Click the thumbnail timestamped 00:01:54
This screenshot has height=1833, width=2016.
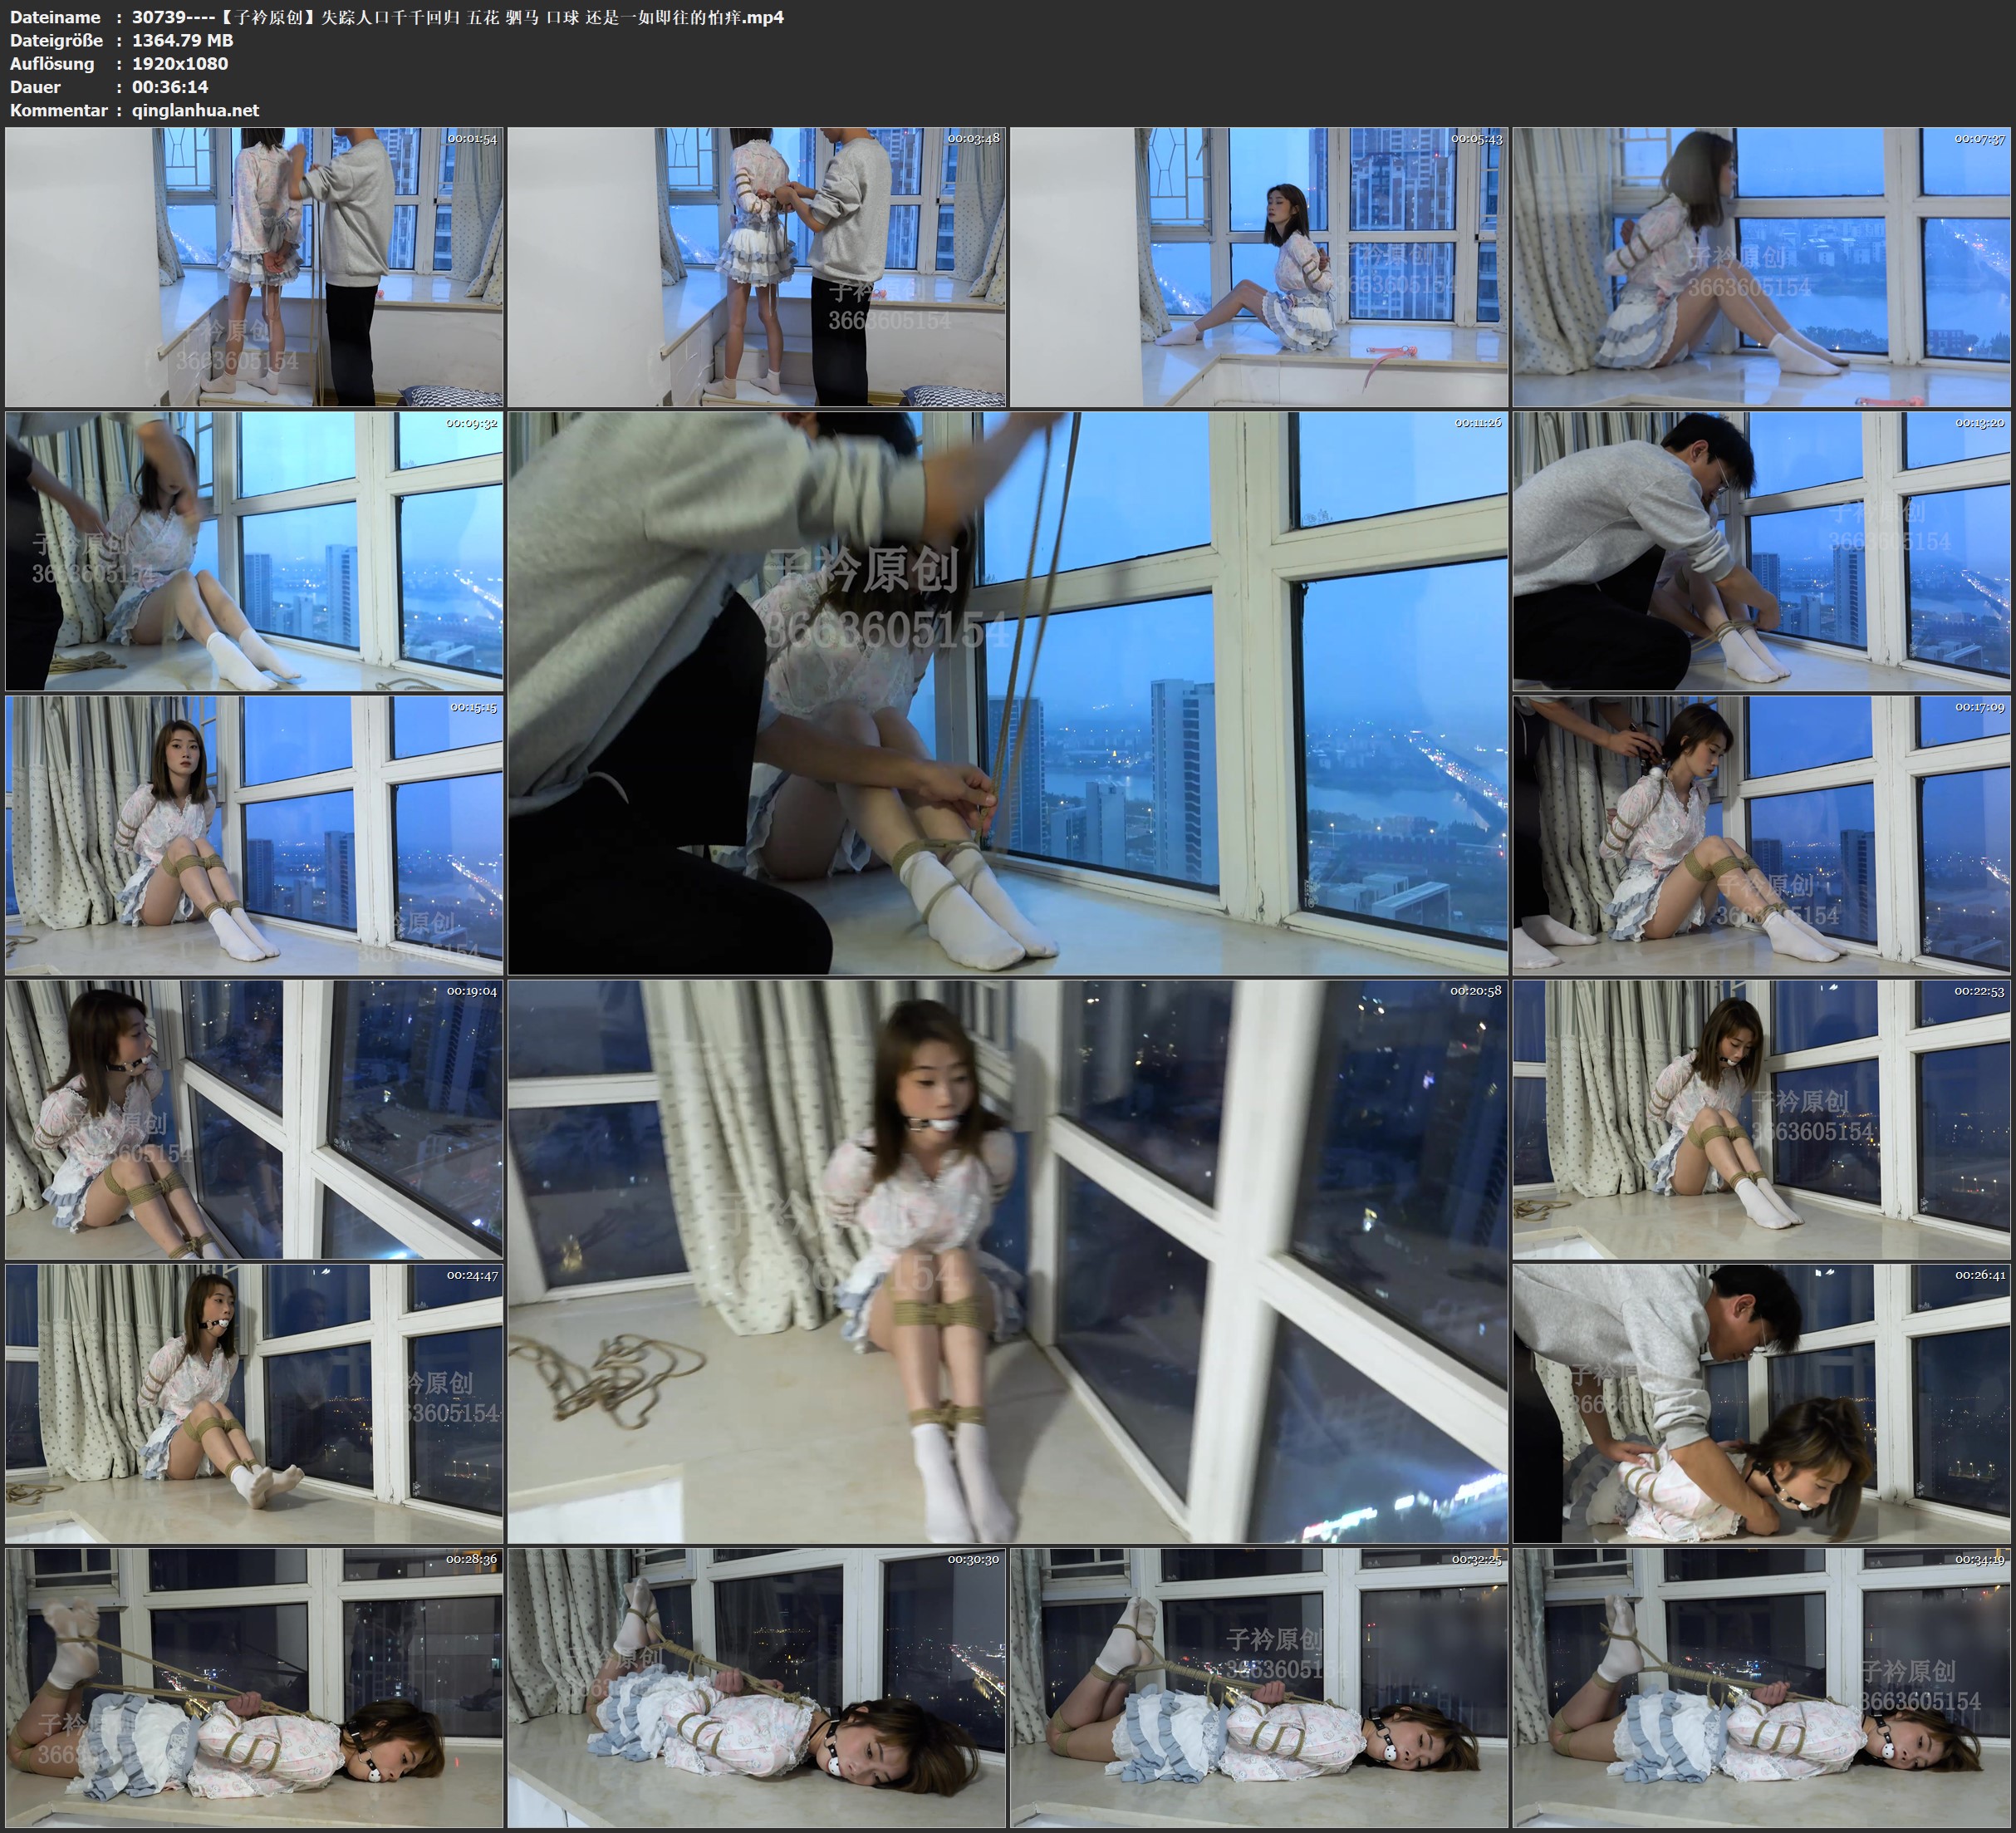254,268
